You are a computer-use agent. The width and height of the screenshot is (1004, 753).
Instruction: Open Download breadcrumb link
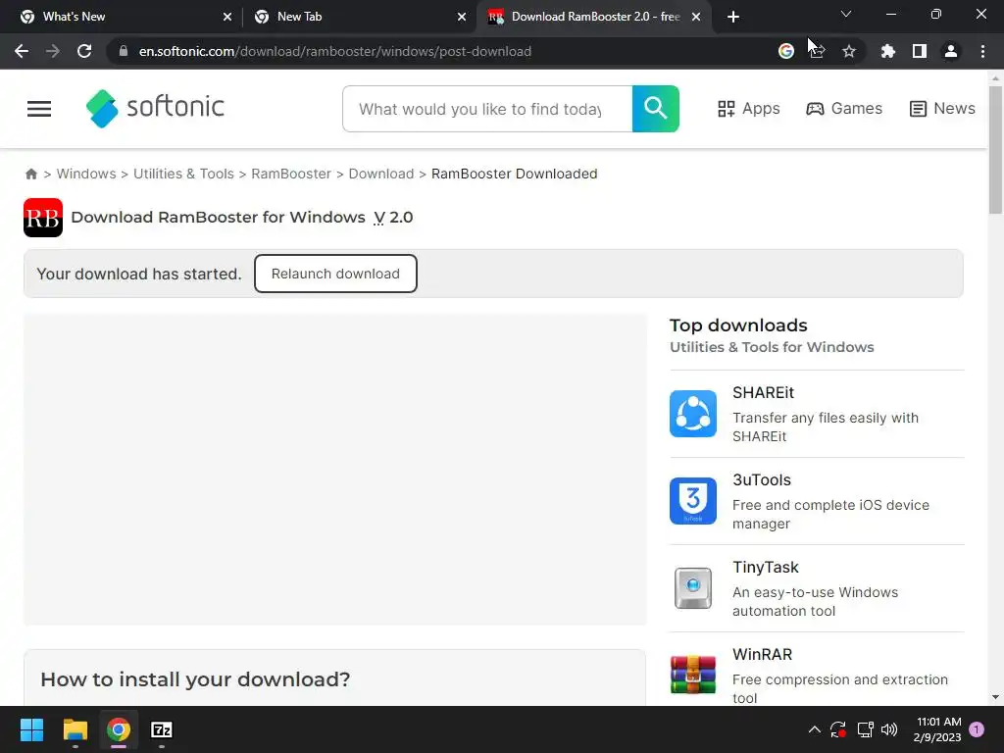pyautogui.click(x=381, y=175)
